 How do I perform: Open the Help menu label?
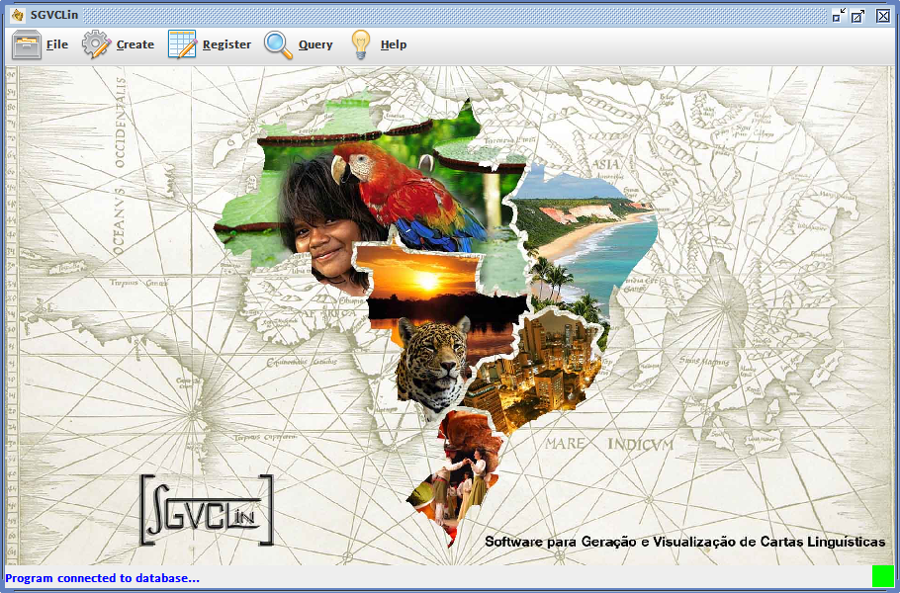[x=394, y=44]
